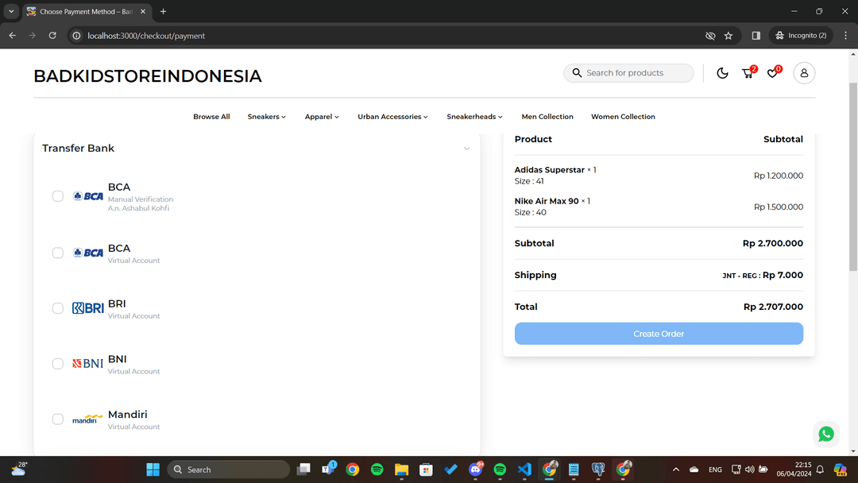Click the Transfer Bank heading
The width and height of the screenshot is (858, 483).
coord(78,149)
